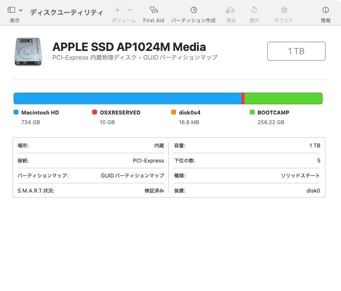
Task: Click the 10 GB size value
Action: (x=107, y=122)
